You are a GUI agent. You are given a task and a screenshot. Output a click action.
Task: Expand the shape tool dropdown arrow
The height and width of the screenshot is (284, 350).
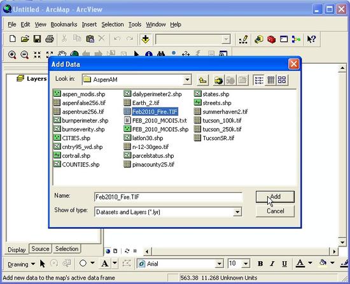click(92, 263)
